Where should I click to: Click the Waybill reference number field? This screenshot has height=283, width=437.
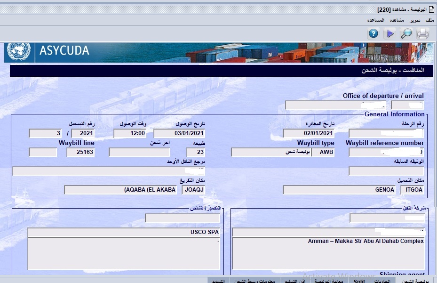387,152
